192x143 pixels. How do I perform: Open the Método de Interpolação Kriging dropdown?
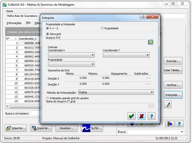(x=116, y=92)
